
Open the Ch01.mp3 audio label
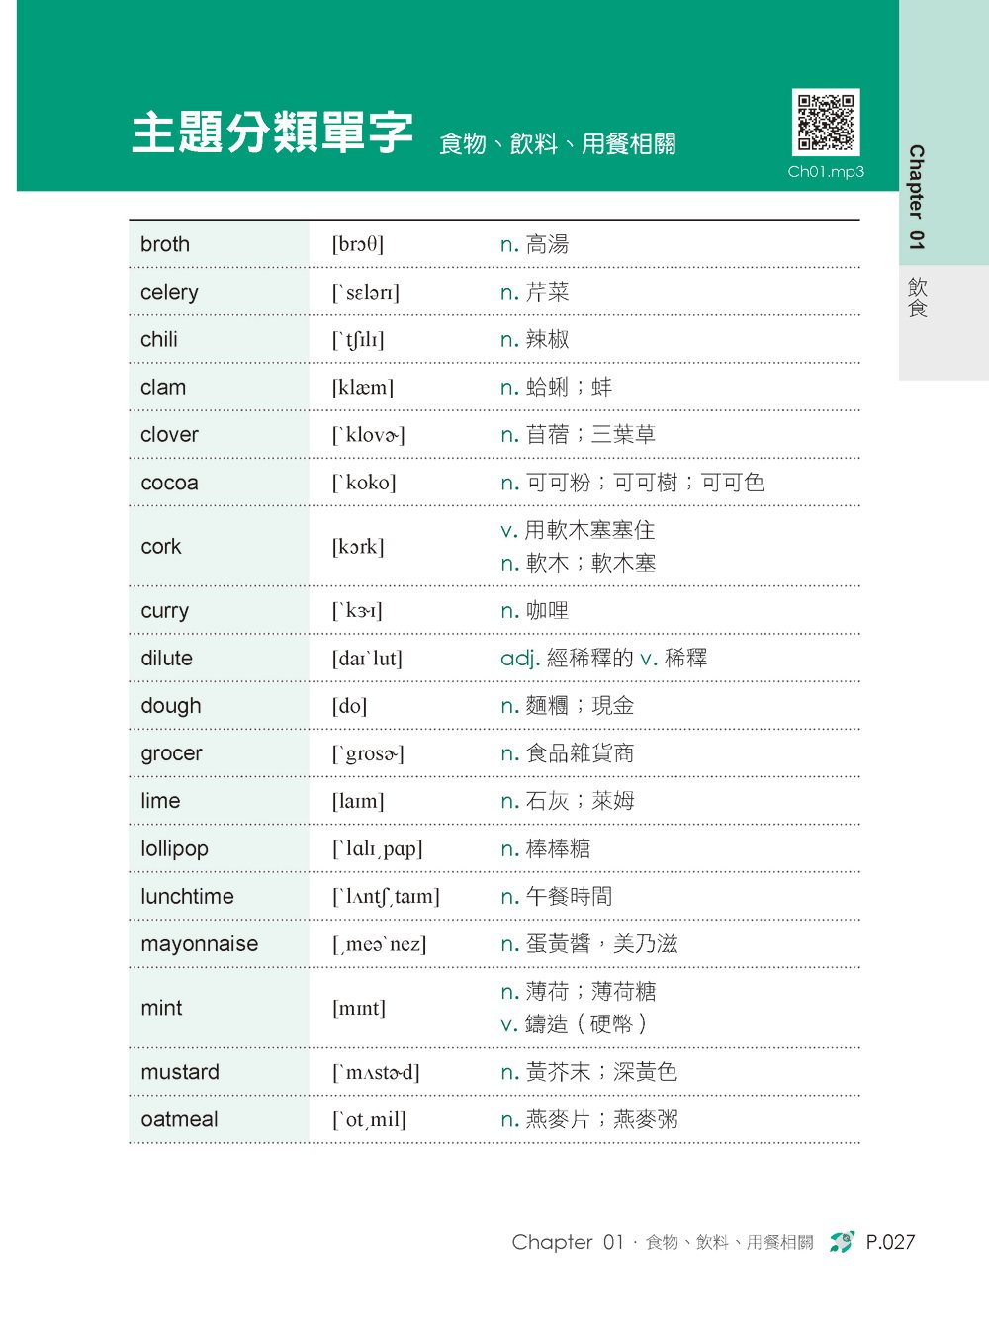click(826, 172)
